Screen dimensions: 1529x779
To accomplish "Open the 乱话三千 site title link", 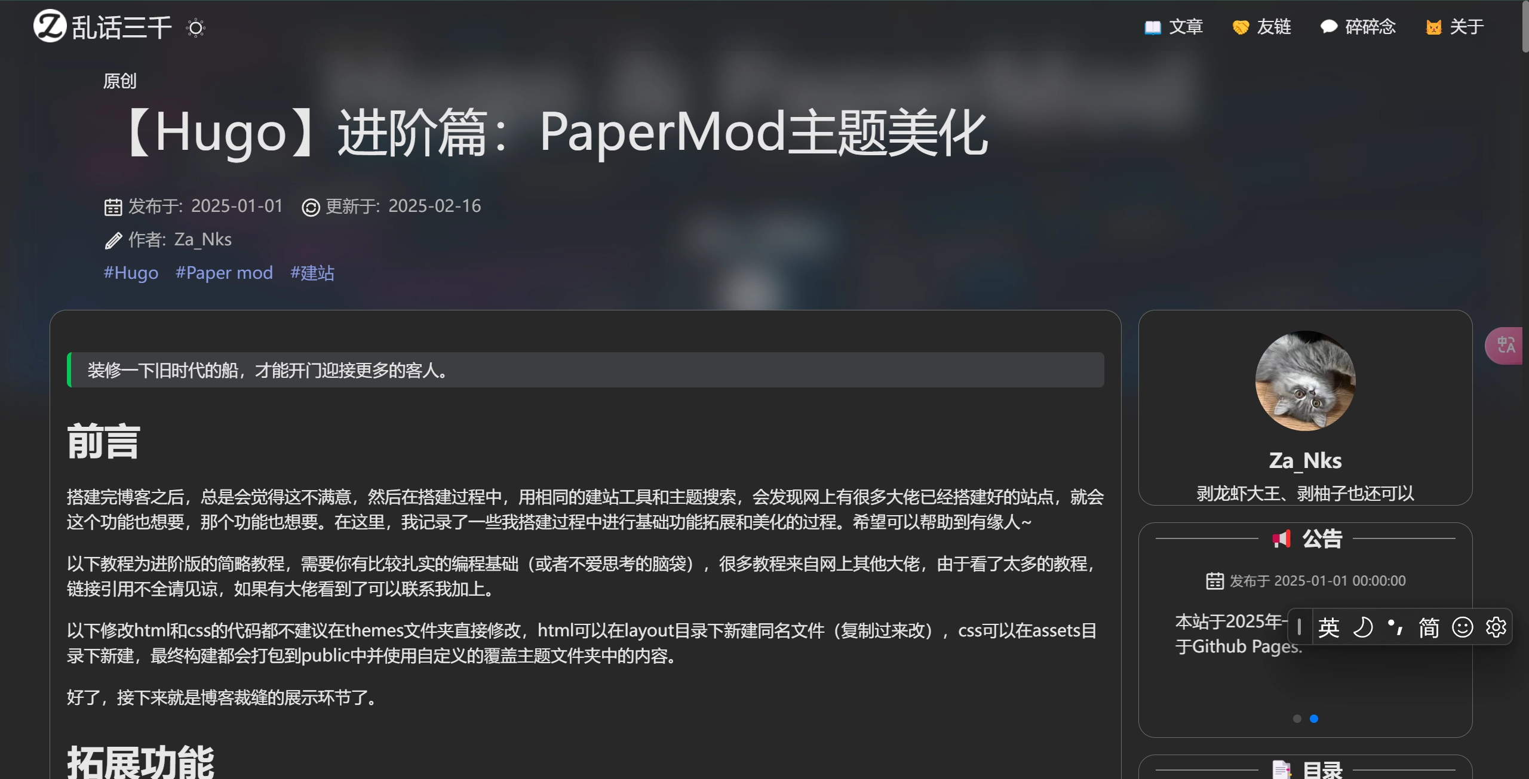I will pyautogui.click(x=122, y=27).
